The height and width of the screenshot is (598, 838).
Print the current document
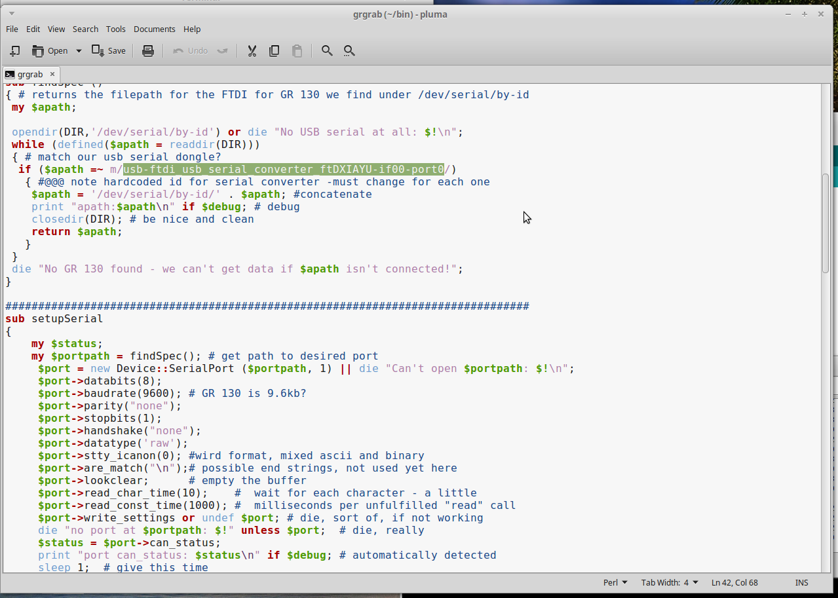(x=148, y=50)
